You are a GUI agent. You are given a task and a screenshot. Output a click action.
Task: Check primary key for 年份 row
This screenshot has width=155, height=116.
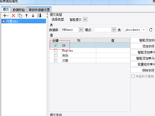(x=56, y=55)
